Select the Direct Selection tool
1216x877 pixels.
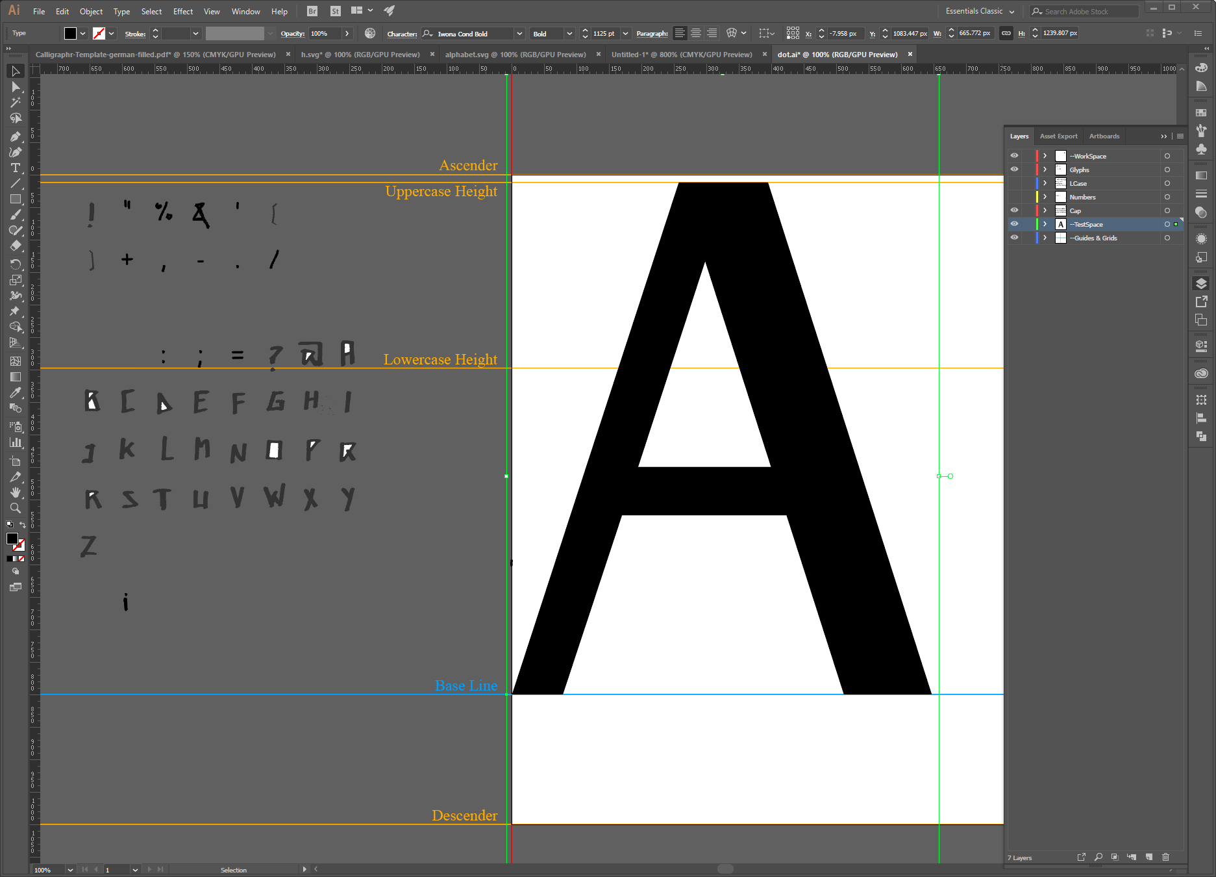point(16,87)
